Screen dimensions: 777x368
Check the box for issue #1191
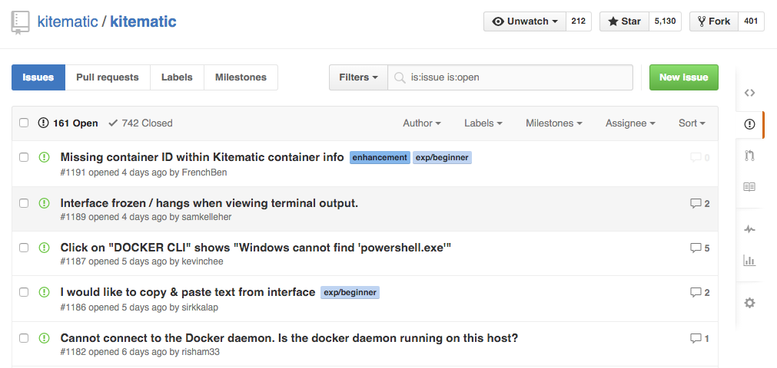[24, 157]
